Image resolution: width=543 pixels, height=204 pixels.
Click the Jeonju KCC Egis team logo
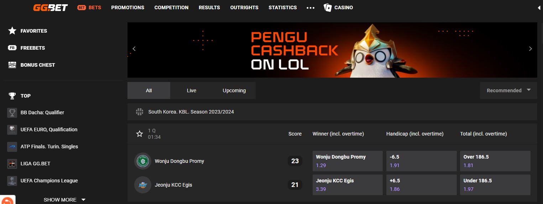pyautogui.click(x=143, y=185)
